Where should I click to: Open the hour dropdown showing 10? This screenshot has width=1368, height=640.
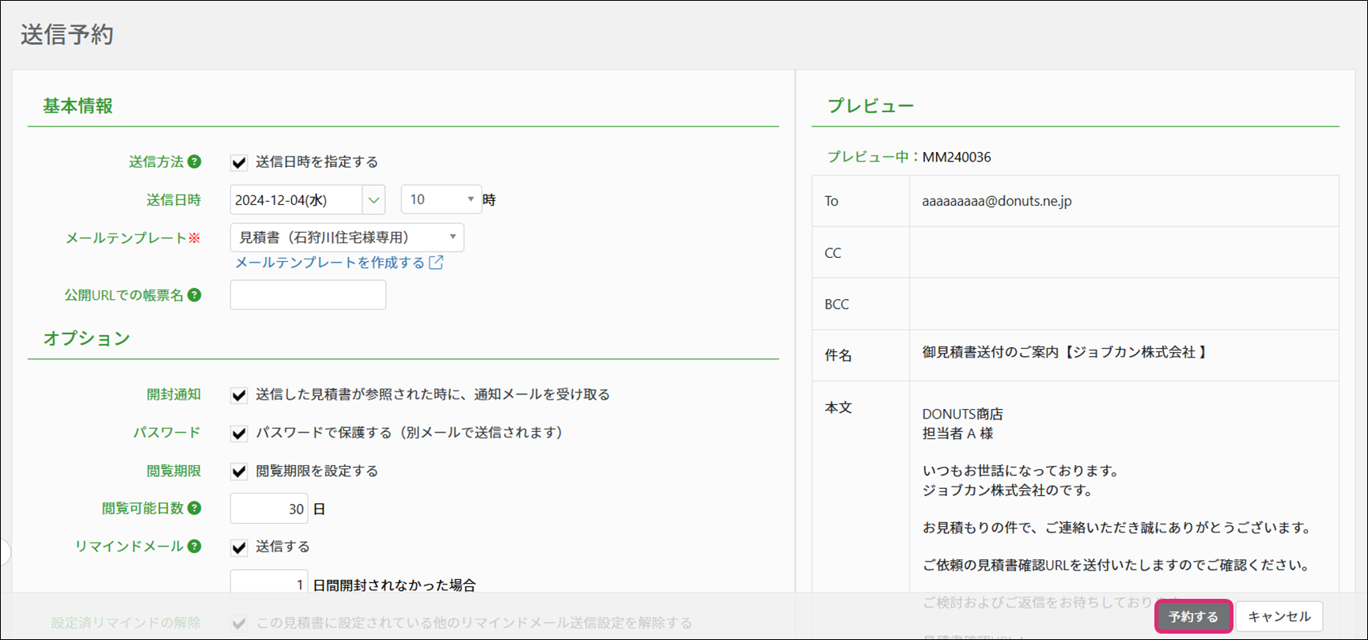[441, 200]
